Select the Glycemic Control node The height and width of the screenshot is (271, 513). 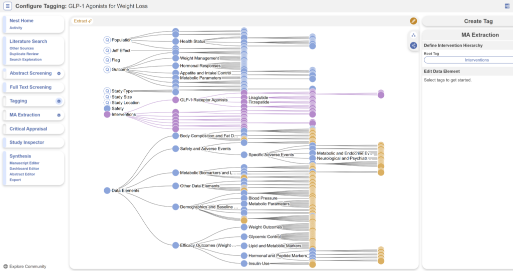point(244,236)
